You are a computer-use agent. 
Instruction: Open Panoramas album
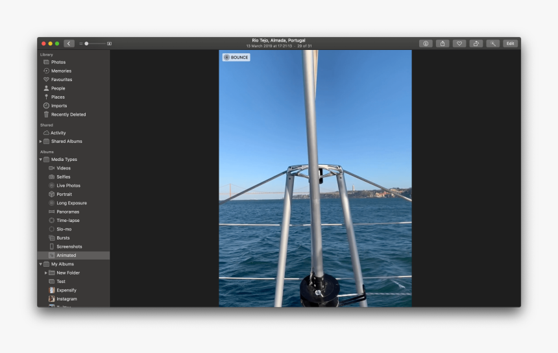pyautogui.click(x=73, y=212)
